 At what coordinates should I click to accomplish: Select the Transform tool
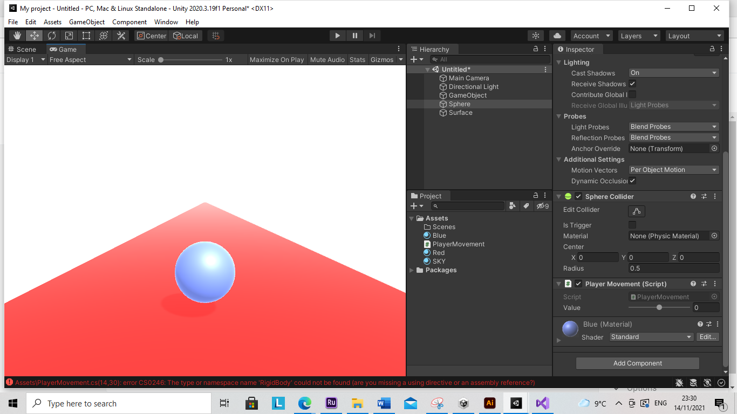pos(104,36)
